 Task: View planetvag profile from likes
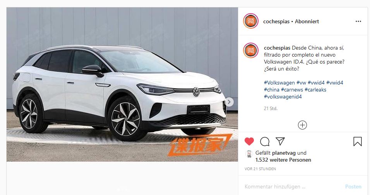click(284, 153)
